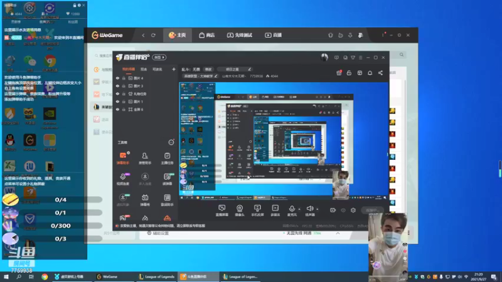
Task: Click the WeGame refresh icon
Action: click(x=153, y=35)
